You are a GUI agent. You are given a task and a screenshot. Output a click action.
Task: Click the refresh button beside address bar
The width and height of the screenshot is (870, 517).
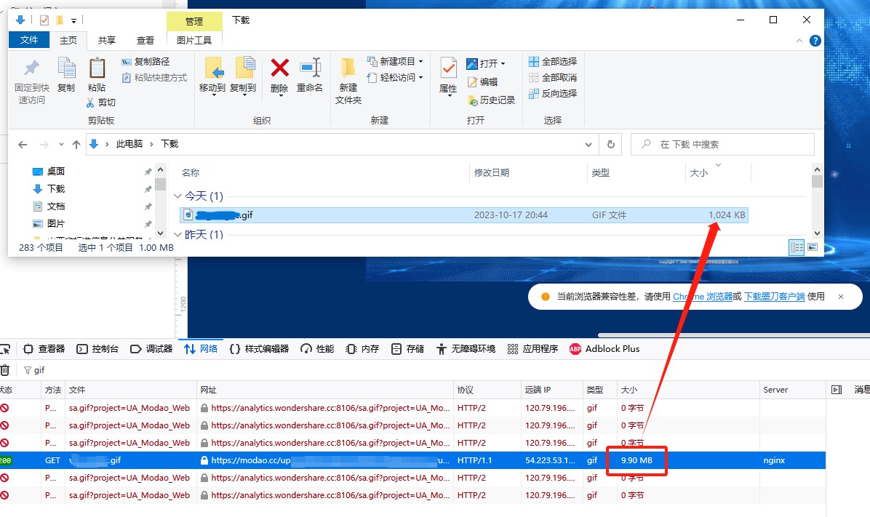(x=611, y=144)
